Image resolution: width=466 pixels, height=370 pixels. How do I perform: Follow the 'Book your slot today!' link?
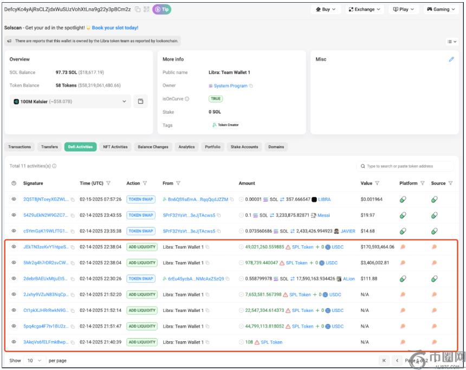115,28
